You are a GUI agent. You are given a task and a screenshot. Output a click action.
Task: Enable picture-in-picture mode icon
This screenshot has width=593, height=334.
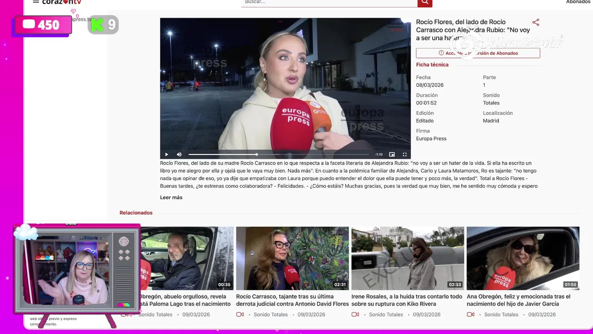pos(392,154)
